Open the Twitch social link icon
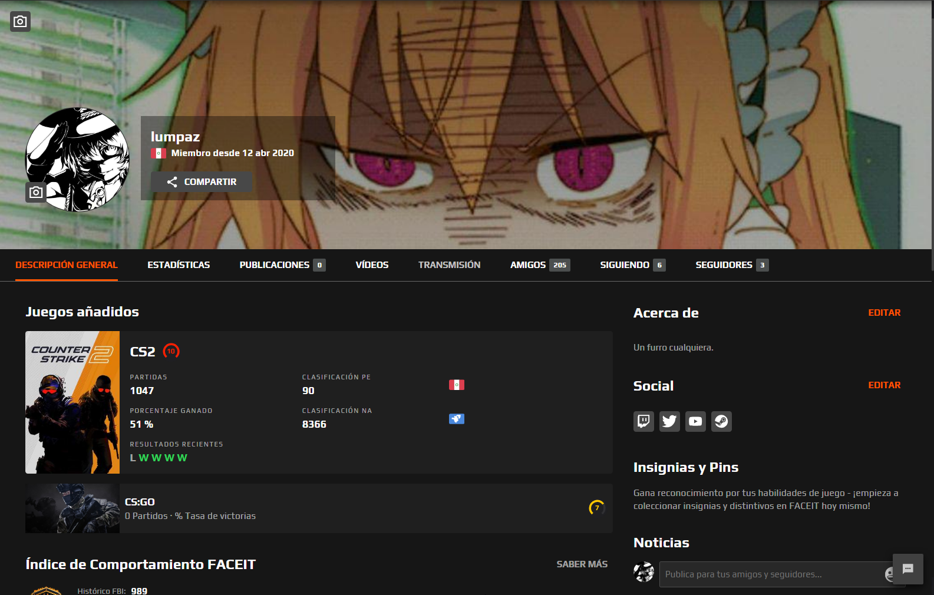The height and width of the screenshot is (595, 934). click(643, 421)
